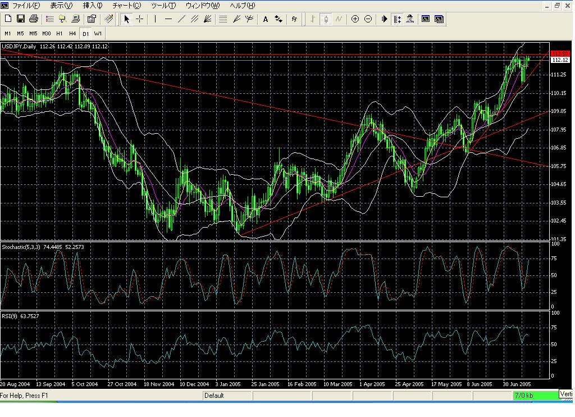The width and height of the screenshot is (575, 417).
Task: Click the 18 Nov 2004 date label
Action: [x=159, y=384]
